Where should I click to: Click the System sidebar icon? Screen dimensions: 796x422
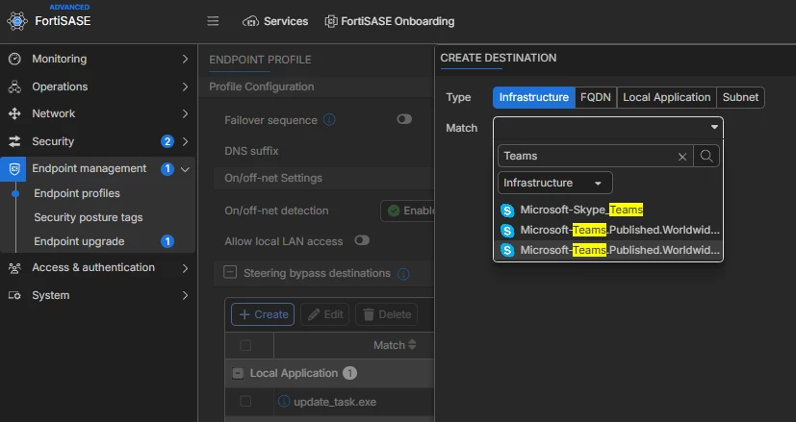pyautogui.click(x=14, y=295)
